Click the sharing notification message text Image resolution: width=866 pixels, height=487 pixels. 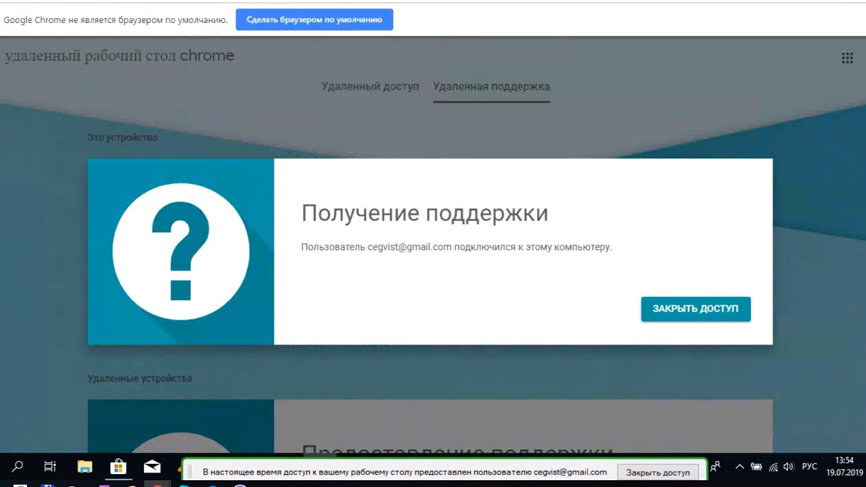[405, 472]
